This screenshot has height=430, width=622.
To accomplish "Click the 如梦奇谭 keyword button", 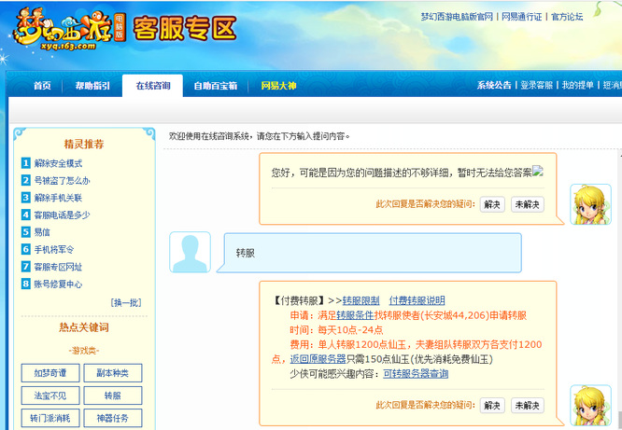I will [50, 373].
